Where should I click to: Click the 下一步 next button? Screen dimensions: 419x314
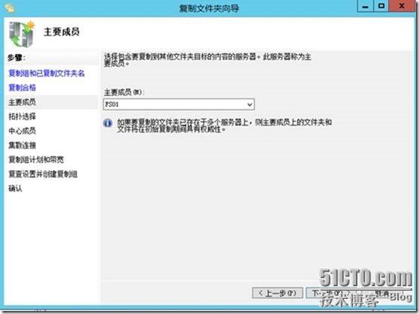click(331, 293)
